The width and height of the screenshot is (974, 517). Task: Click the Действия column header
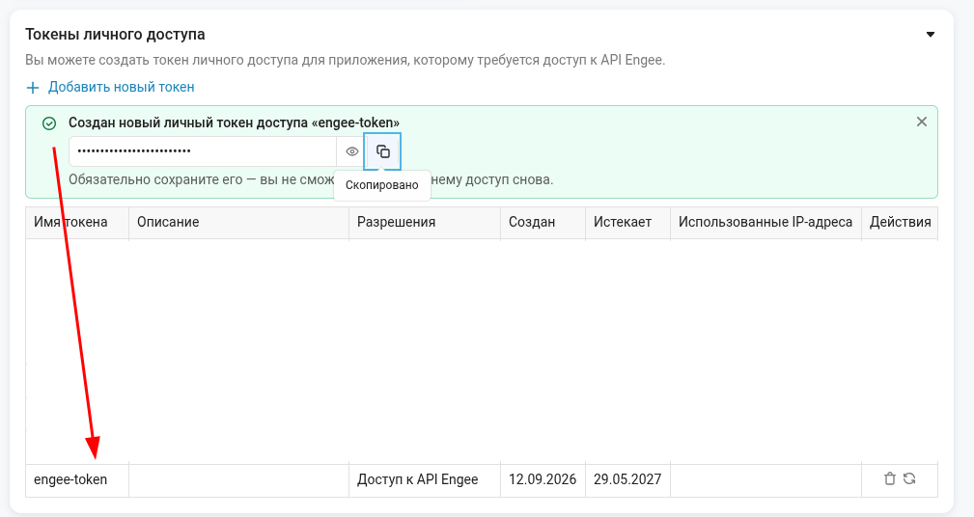[x=900, y=222]
